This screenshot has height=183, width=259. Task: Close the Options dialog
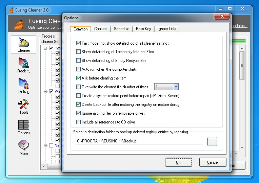222,16
